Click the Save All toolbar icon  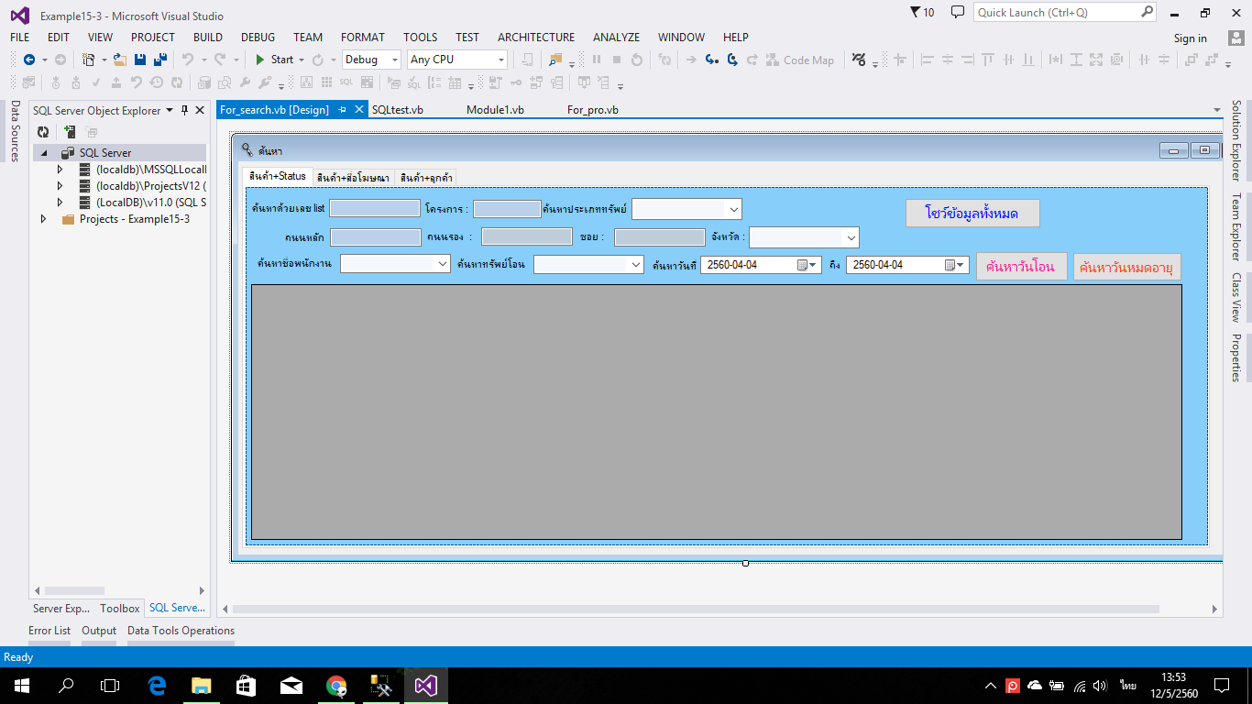tap(160, 60)
